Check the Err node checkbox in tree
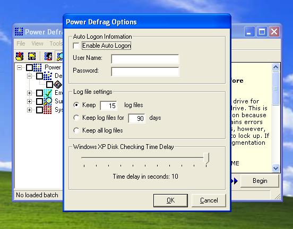This screenshot has height=229, width=293. pyautogui.click(x=39, y=93)
